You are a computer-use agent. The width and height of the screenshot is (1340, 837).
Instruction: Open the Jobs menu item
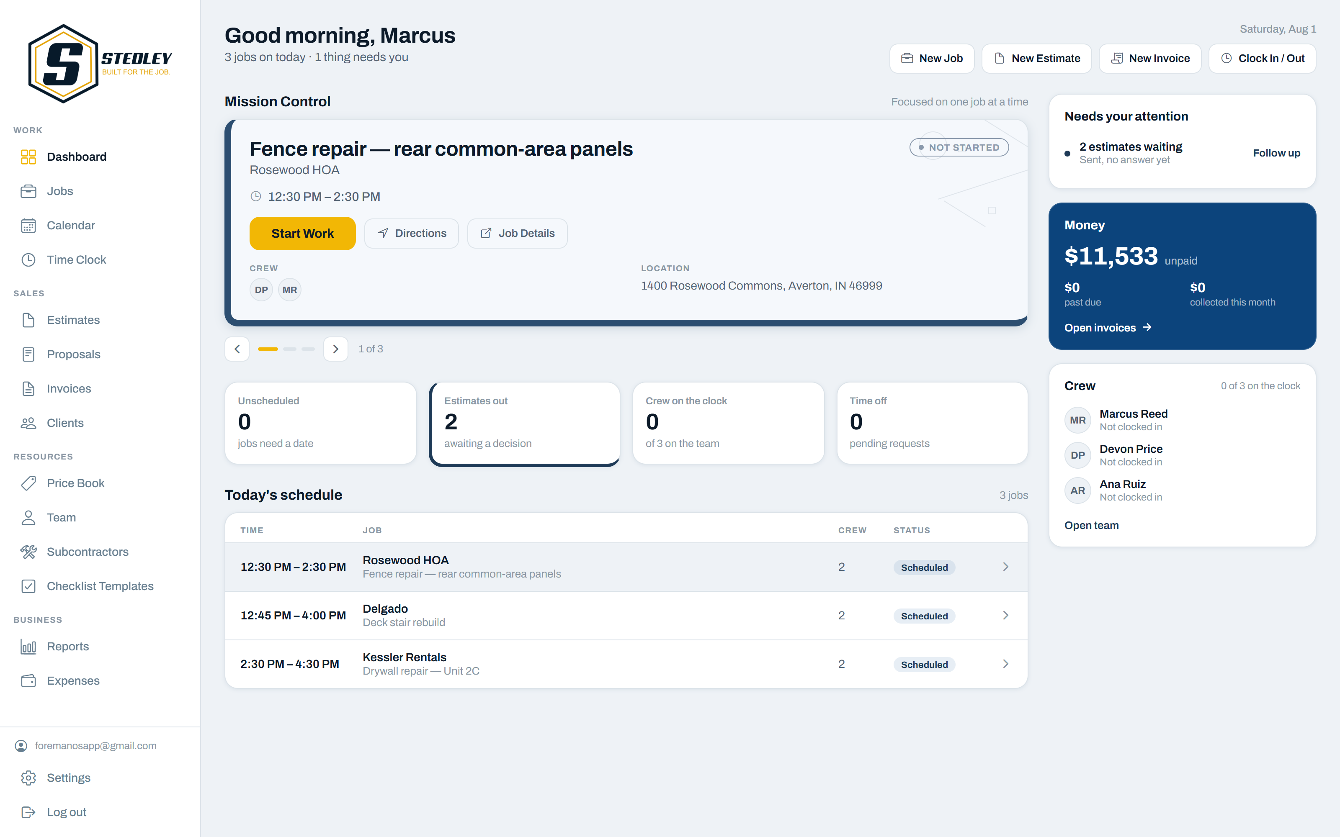pos(100,191)
